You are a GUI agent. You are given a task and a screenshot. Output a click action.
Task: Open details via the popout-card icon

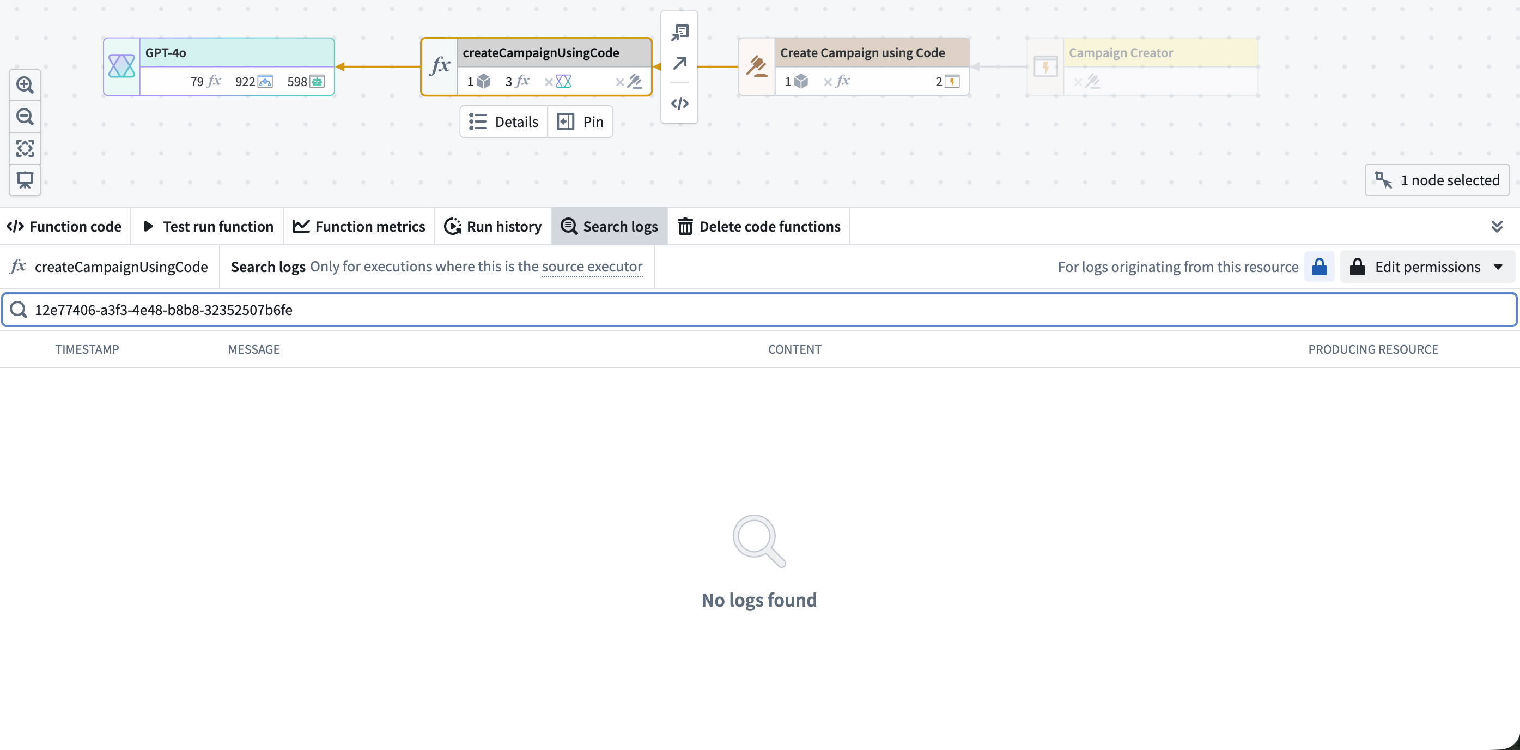pos(679,33)
